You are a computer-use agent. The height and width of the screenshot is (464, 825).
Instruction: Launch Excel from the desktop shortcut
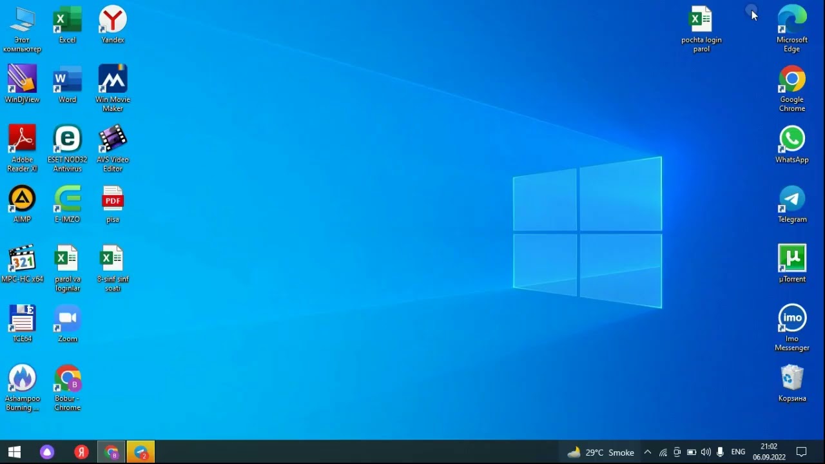pyautogui.click(x=67, y=26)
